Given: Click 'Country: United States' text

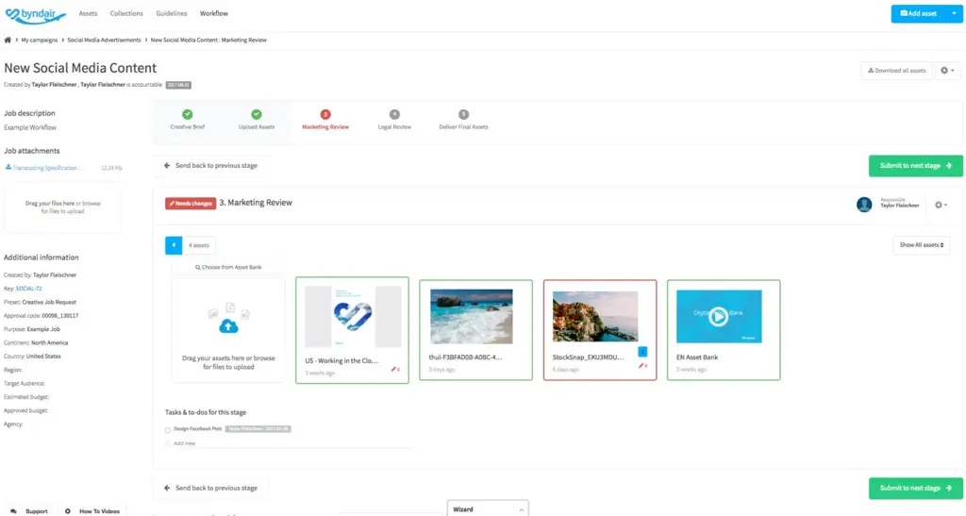Looking at the screenshot, I should [x=32, y=357].
